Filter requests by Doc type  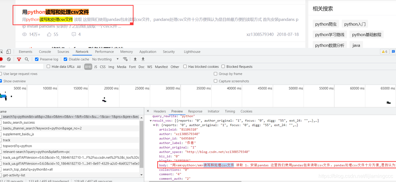coord(141,67)
